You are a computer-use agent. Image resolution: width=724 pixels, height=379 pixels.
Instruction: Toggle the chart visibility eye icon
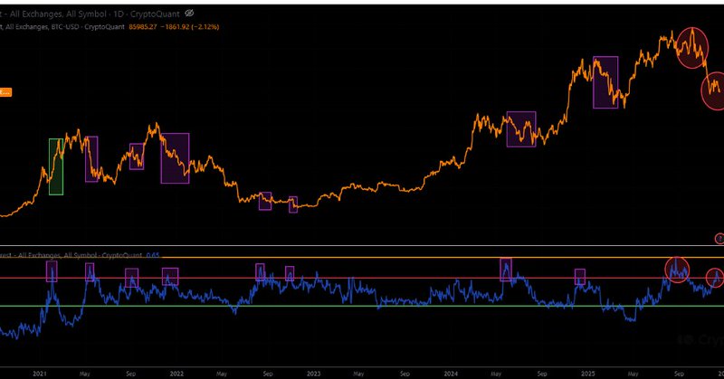[x=189, y=14]
